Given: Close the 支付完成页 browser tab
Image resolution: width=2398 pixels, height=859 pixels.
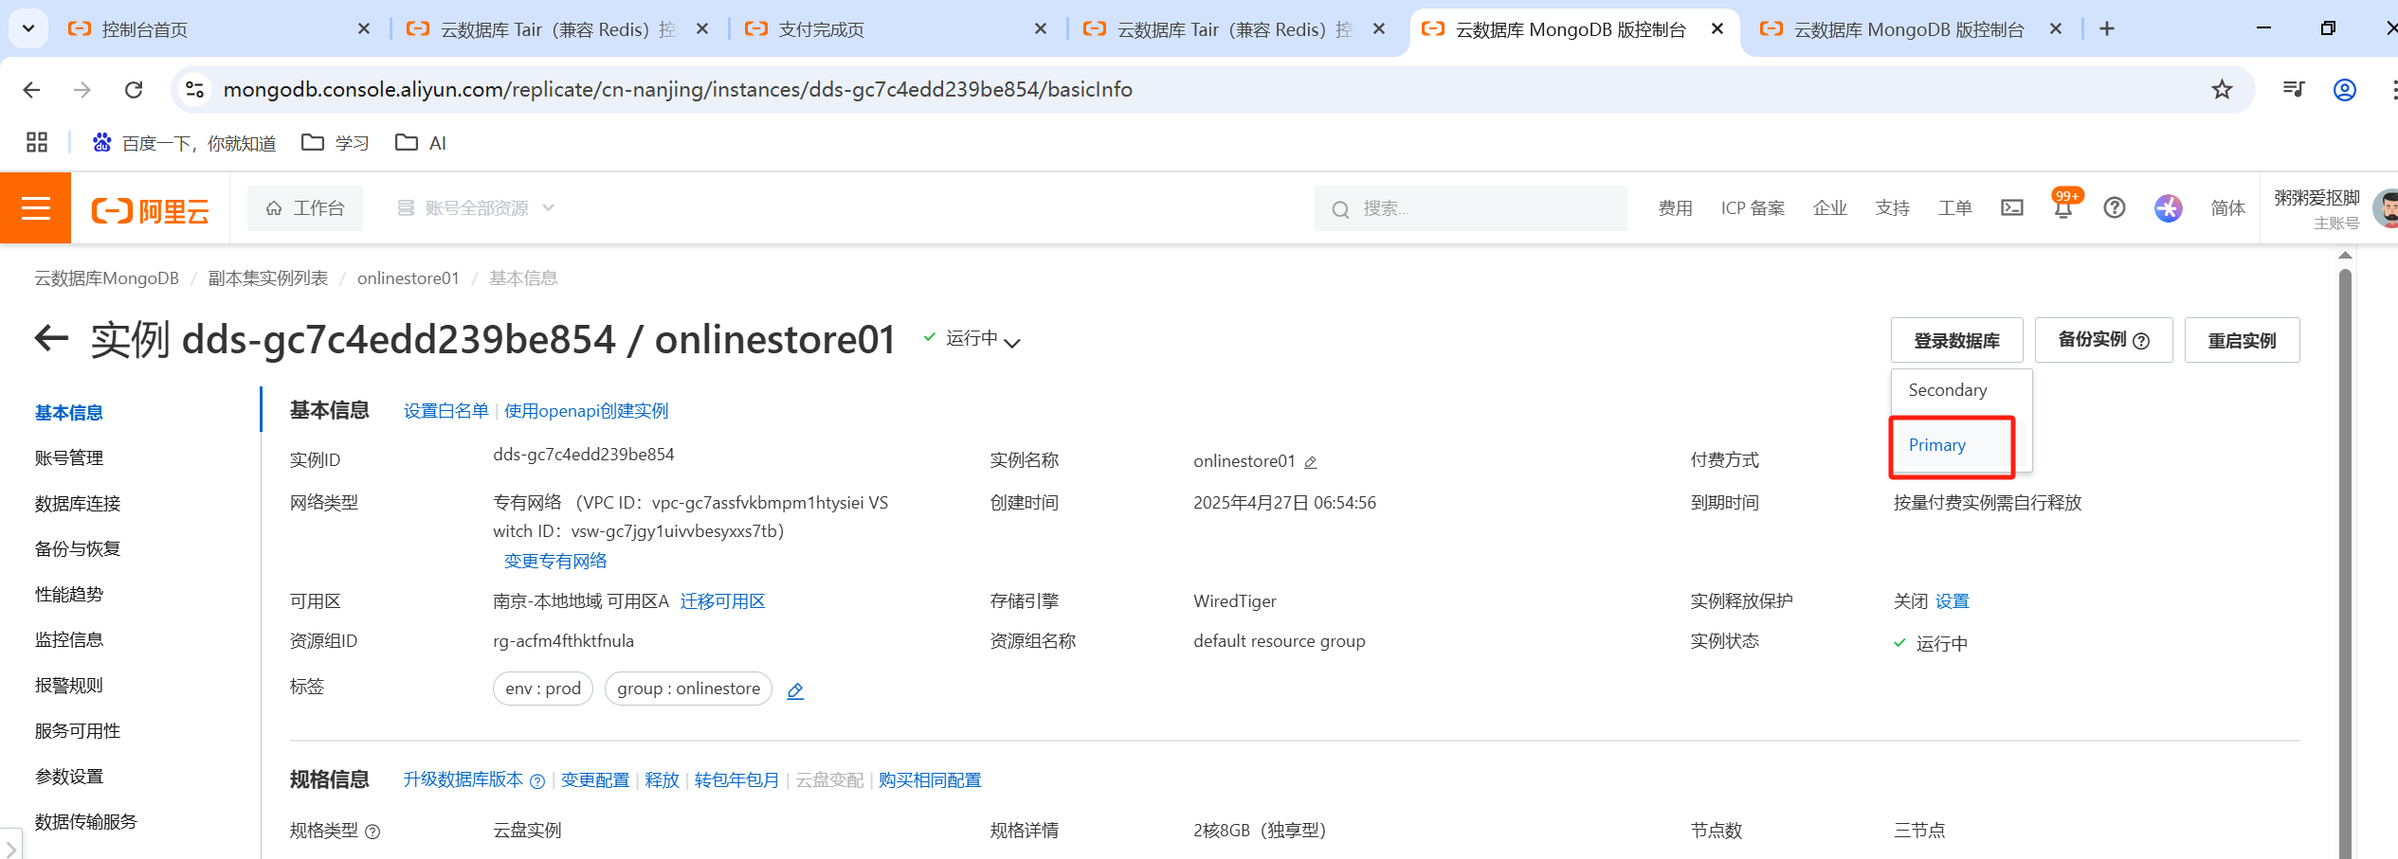Looking at the screenshot, I should coord(1040,29).
